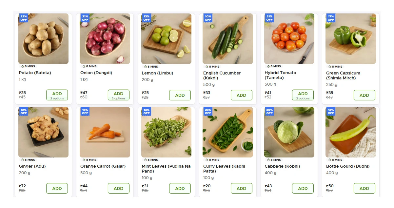394x208 pixels.
Task: Click the 22% OFF badge on Potato
Action: (x=24, y=18)
